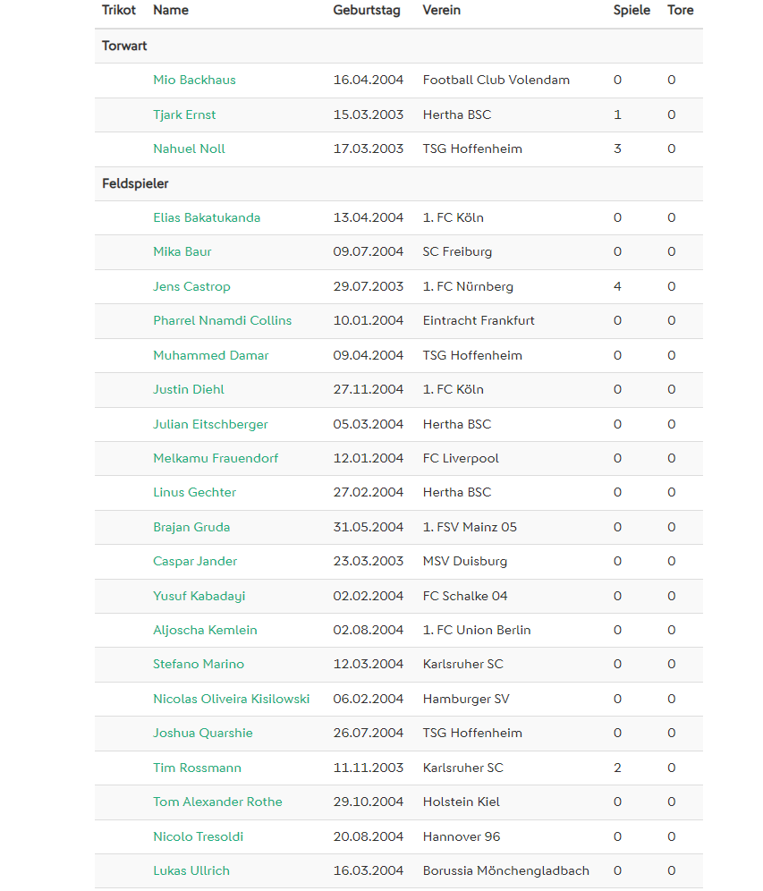Viewport: 763px width, 891px height.
Task: Click Tim Rossmann's Spiele value 2
Action: [x=617, y=768]
